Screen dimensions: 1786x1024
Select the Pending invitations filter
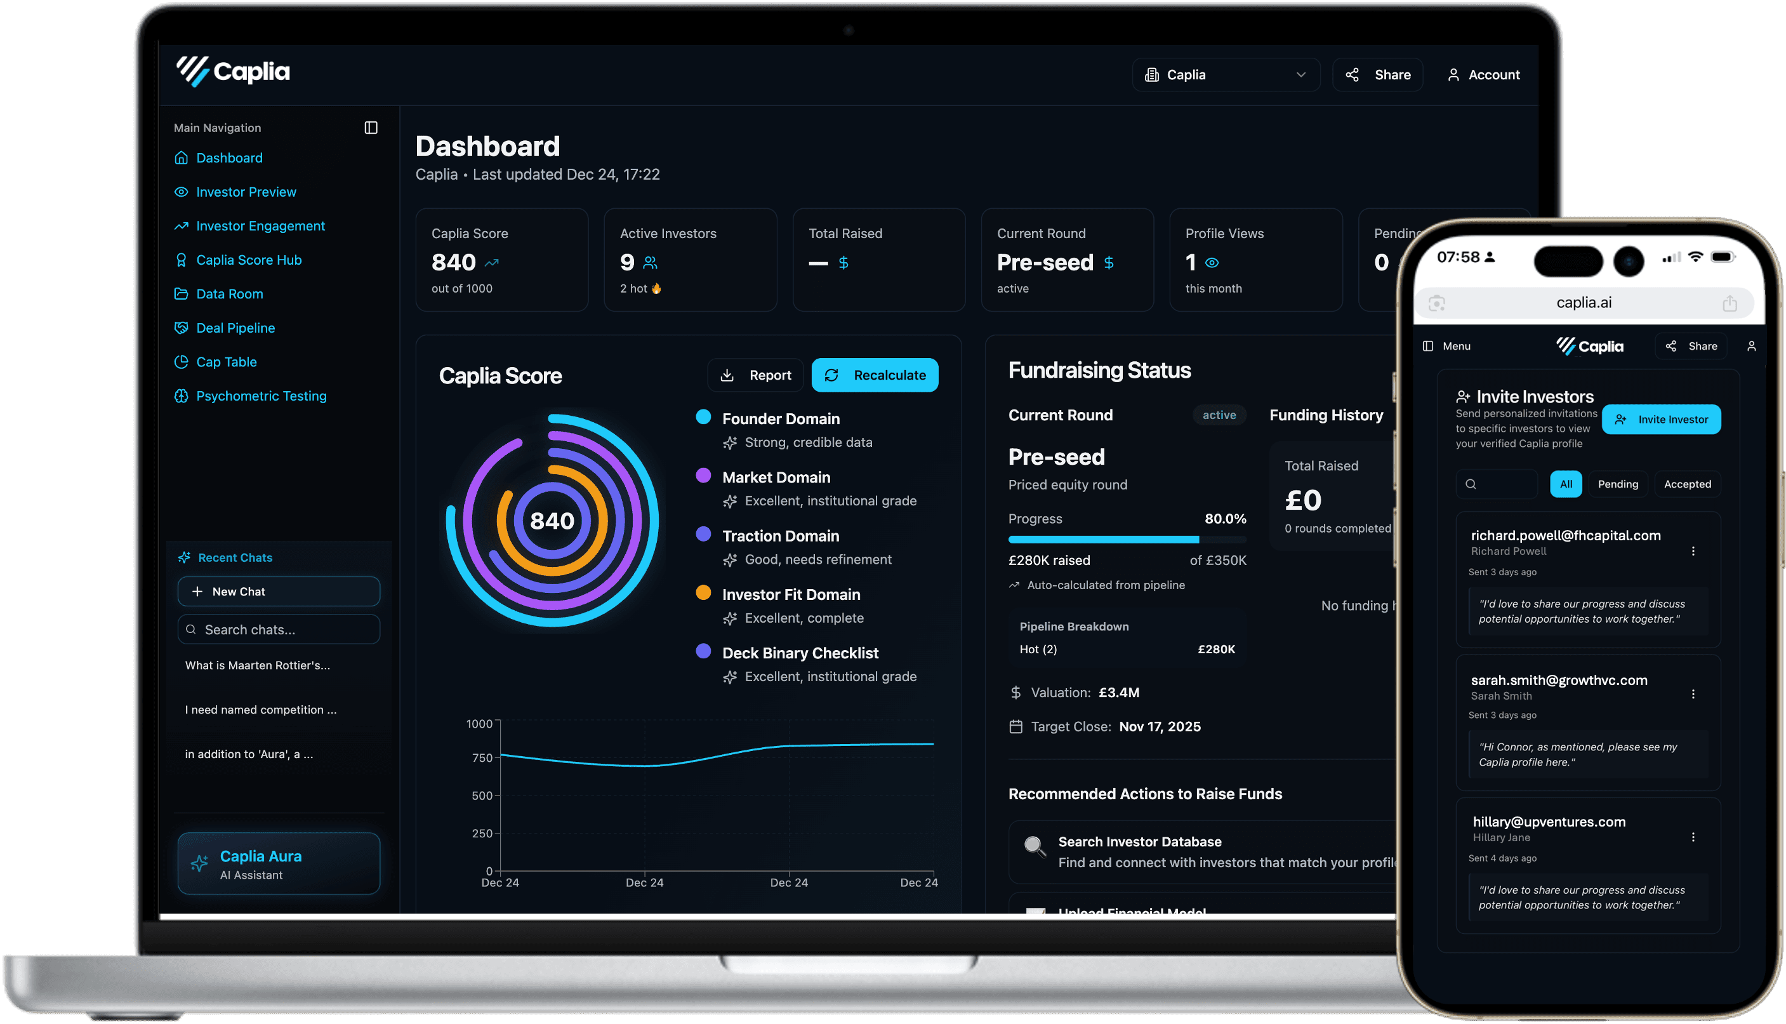coord(1617,484)
